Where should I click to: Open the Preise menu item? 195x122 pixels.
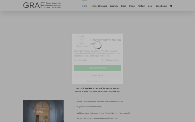click(x=132, y=6)
